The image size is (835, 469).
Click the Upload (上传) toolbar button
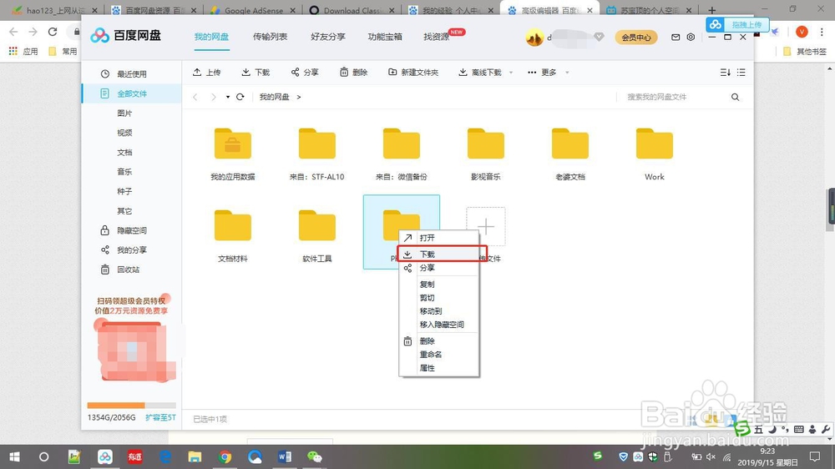pyautogui.click(x=206, y=73)
